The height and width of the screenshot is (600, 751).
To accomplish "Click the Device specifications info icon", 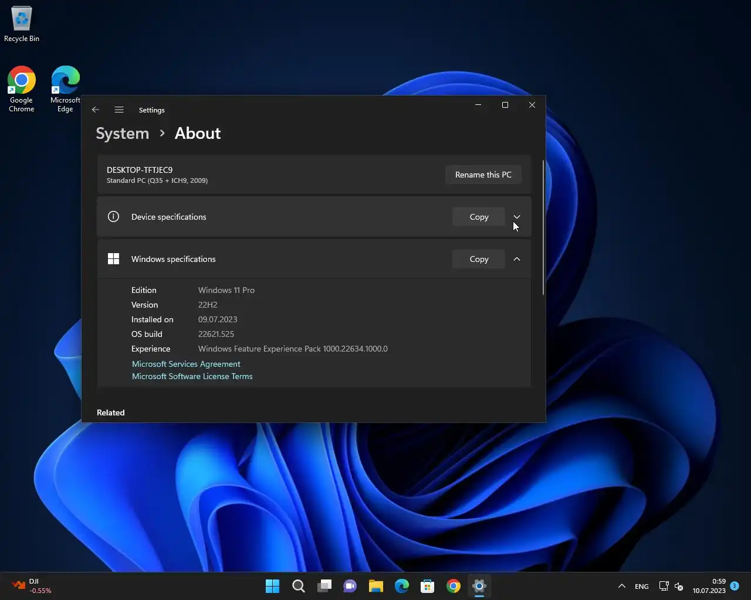I will [x=113, y=217].
